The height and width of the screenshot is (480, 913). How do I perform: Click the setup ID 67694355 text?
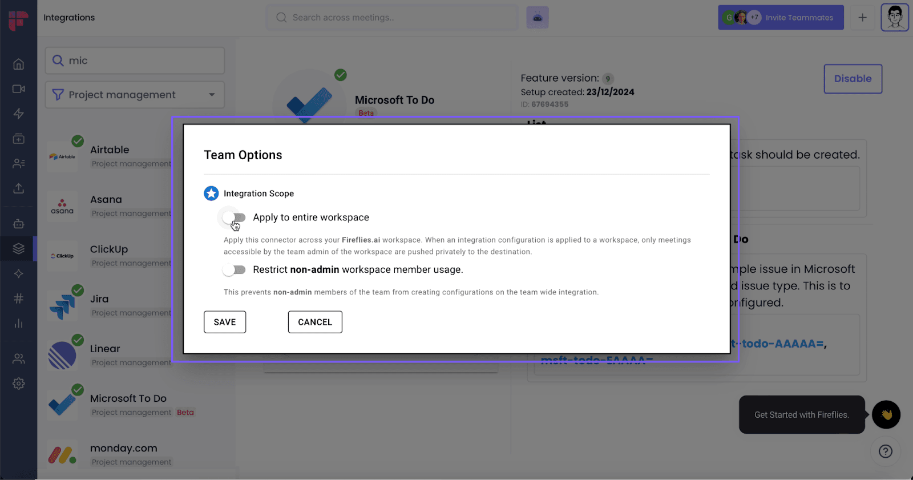544,104
